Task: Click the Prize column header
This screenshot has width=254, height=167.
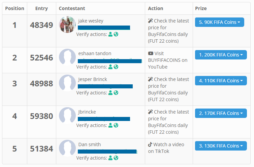Action: 201,8
